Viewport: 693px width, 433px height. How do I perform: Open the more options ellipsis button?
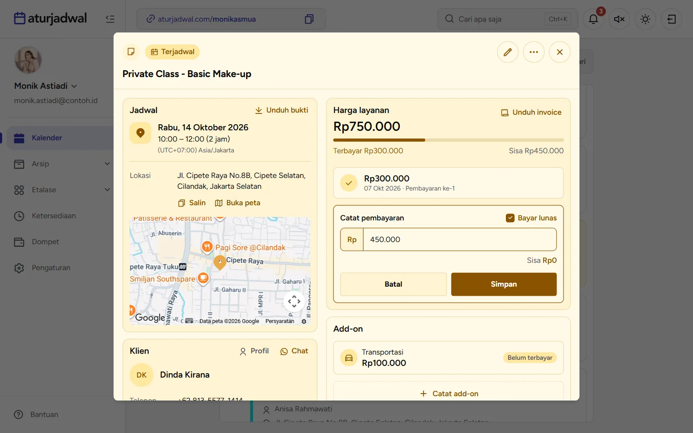(534, 52)
